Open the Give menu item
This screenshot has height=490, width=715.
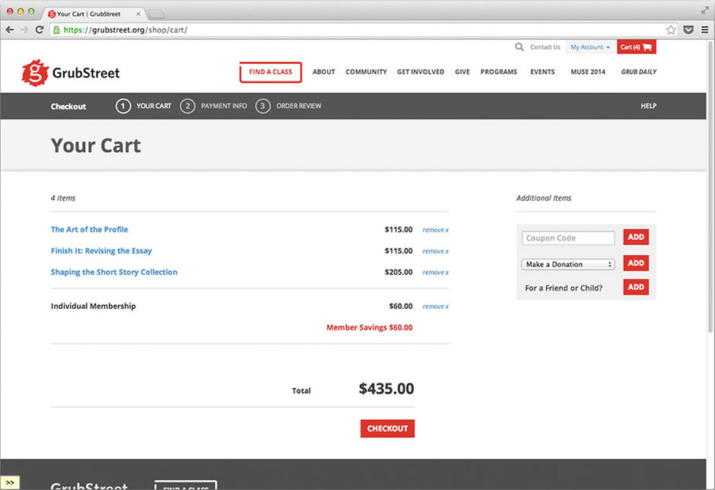pyautogui.click(x=462, y=72)
